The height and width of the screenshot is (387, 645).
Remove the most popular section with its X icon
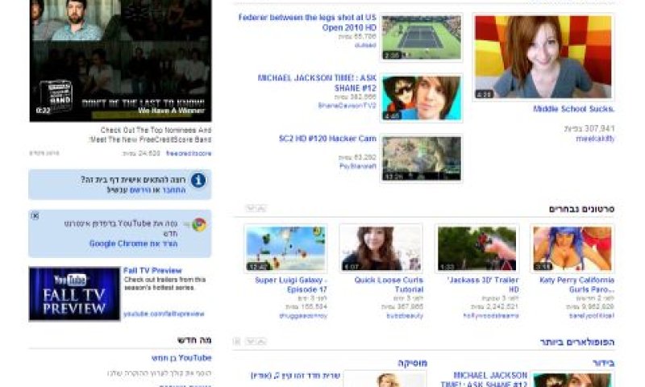(x=237, y=341)
